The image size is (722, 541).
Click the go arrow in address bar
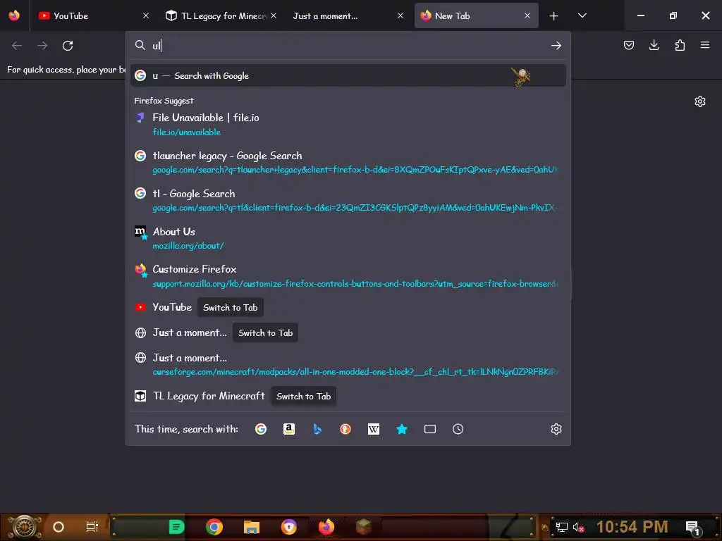(556, 46)
